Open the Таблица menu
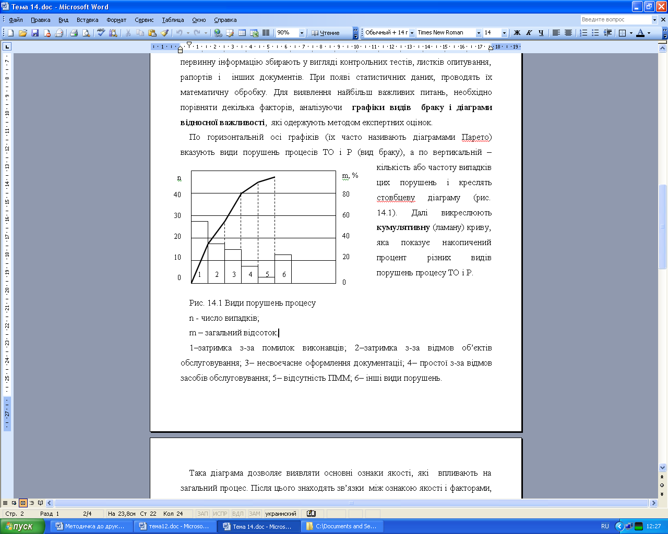 pyautogui.click(x=173, y=20)
